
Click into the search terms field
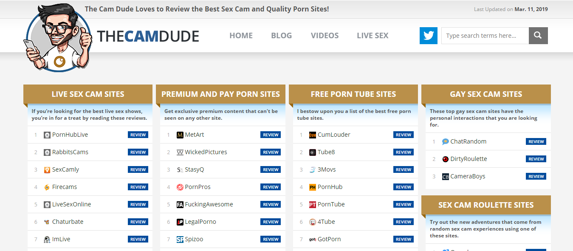485,36
